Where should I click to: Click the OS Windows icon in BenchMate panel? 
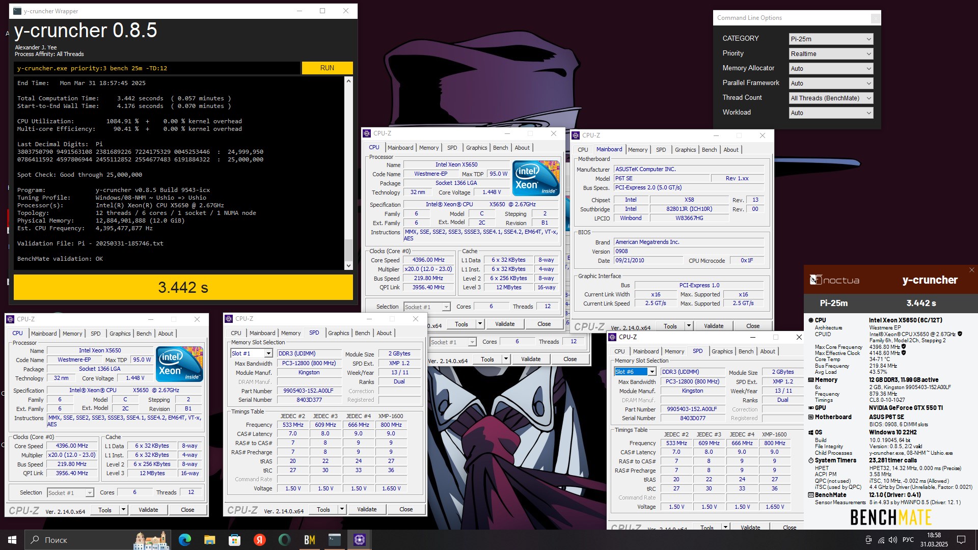(811, 432)
